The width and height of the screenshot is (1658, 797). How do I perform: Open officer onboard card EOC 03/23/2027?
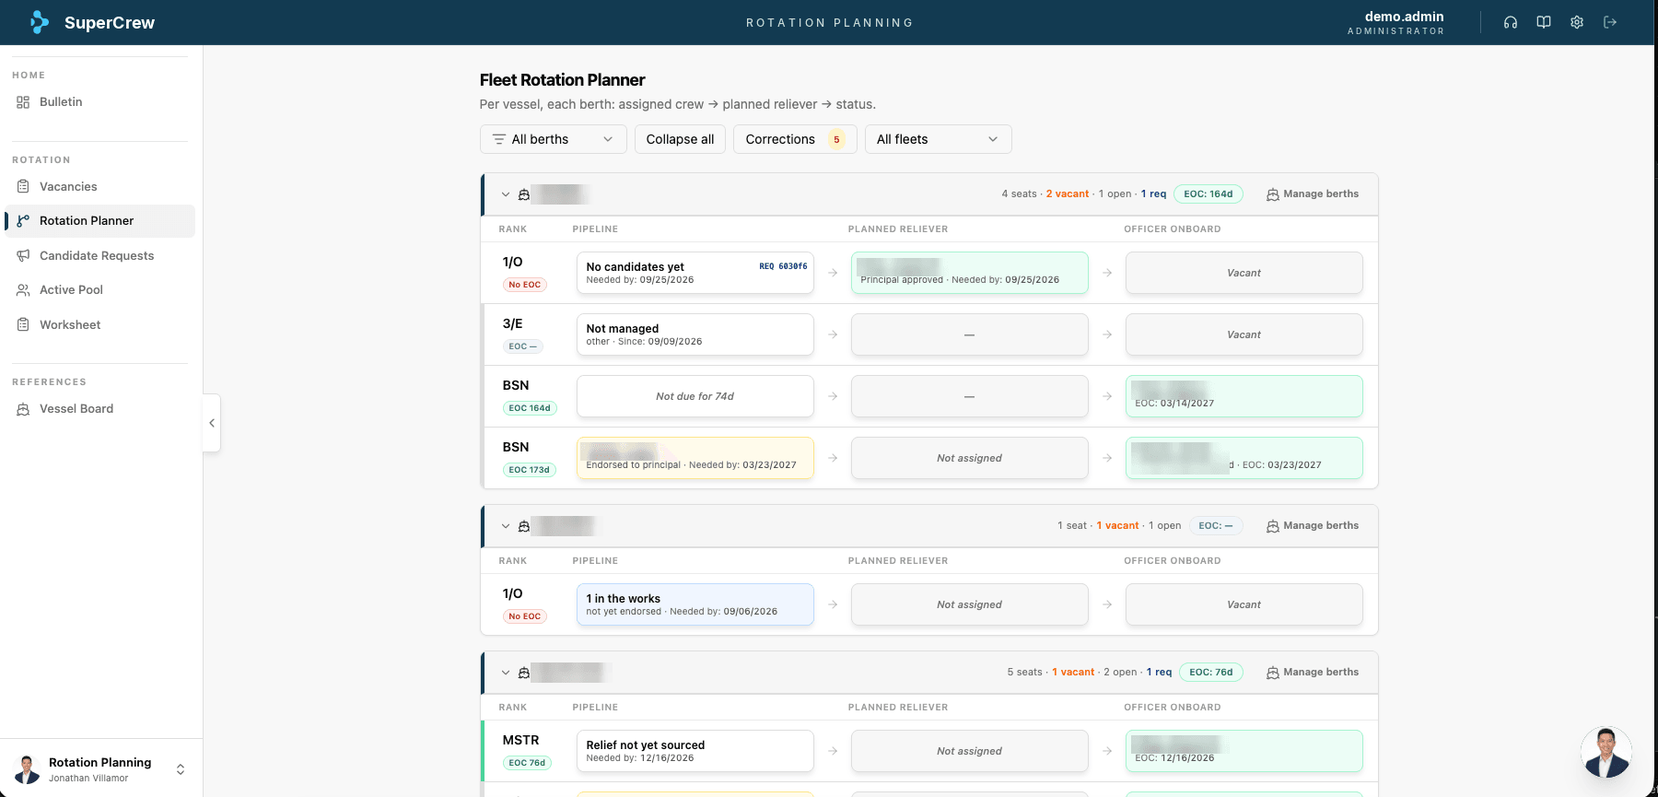tap(1244, 458)
